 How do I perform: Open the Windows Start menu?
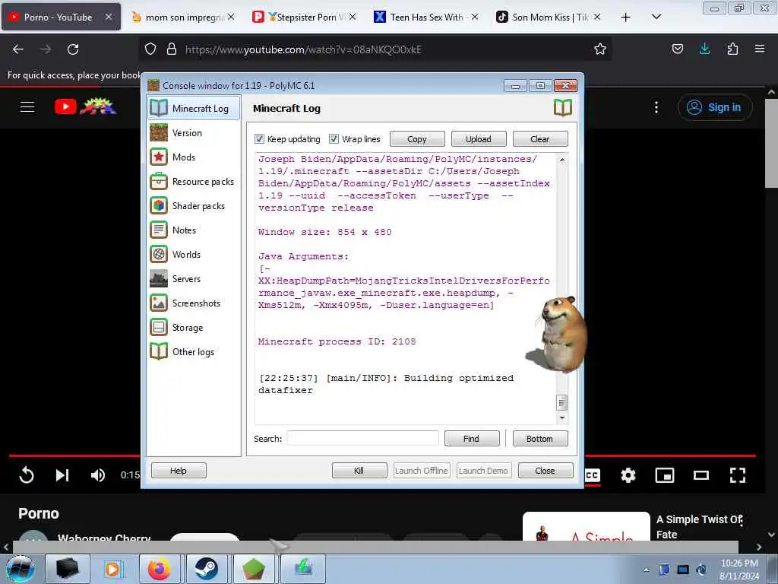click(x=20, y=569)
